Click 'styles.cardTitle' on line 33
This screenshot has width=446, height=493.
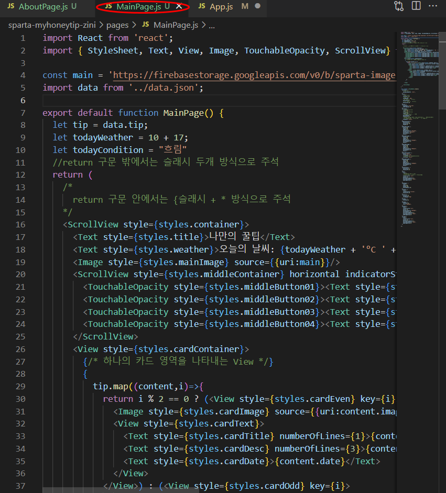(x=229, y=436)
